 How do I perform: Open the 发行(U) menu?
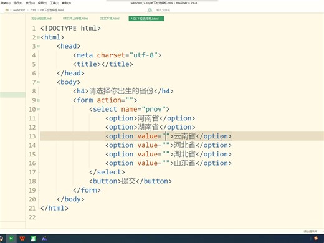(x=30, y=3)
